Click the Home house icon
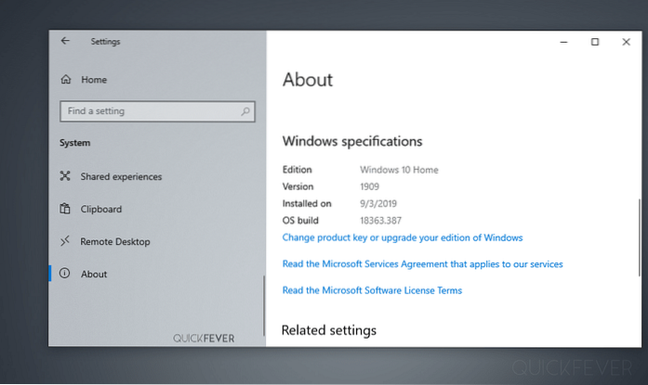Image resolution: width=648 pixels, height=385 pixels. click(65, 80)
